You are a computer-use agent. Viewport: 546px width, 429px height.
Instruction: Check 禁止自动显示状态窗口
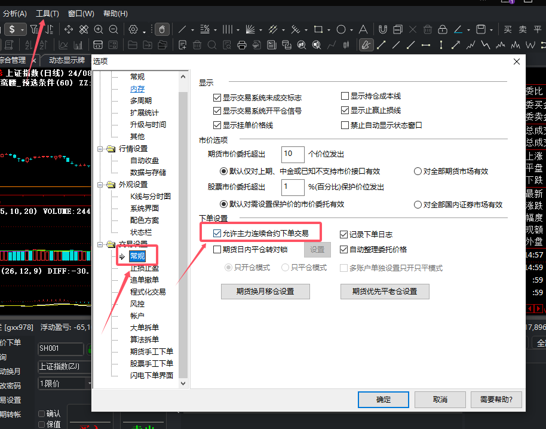pos(345,125)
